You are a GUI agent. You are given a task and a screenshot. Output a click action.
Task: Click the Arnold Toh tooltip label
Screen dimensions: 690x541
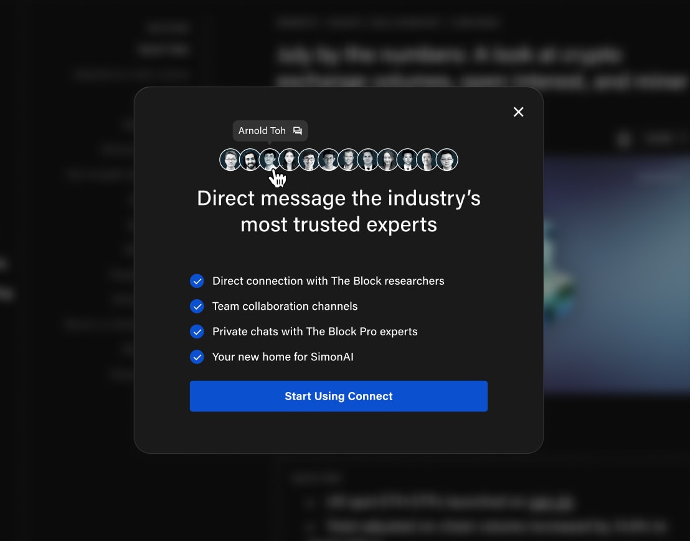tap(262, 131)
